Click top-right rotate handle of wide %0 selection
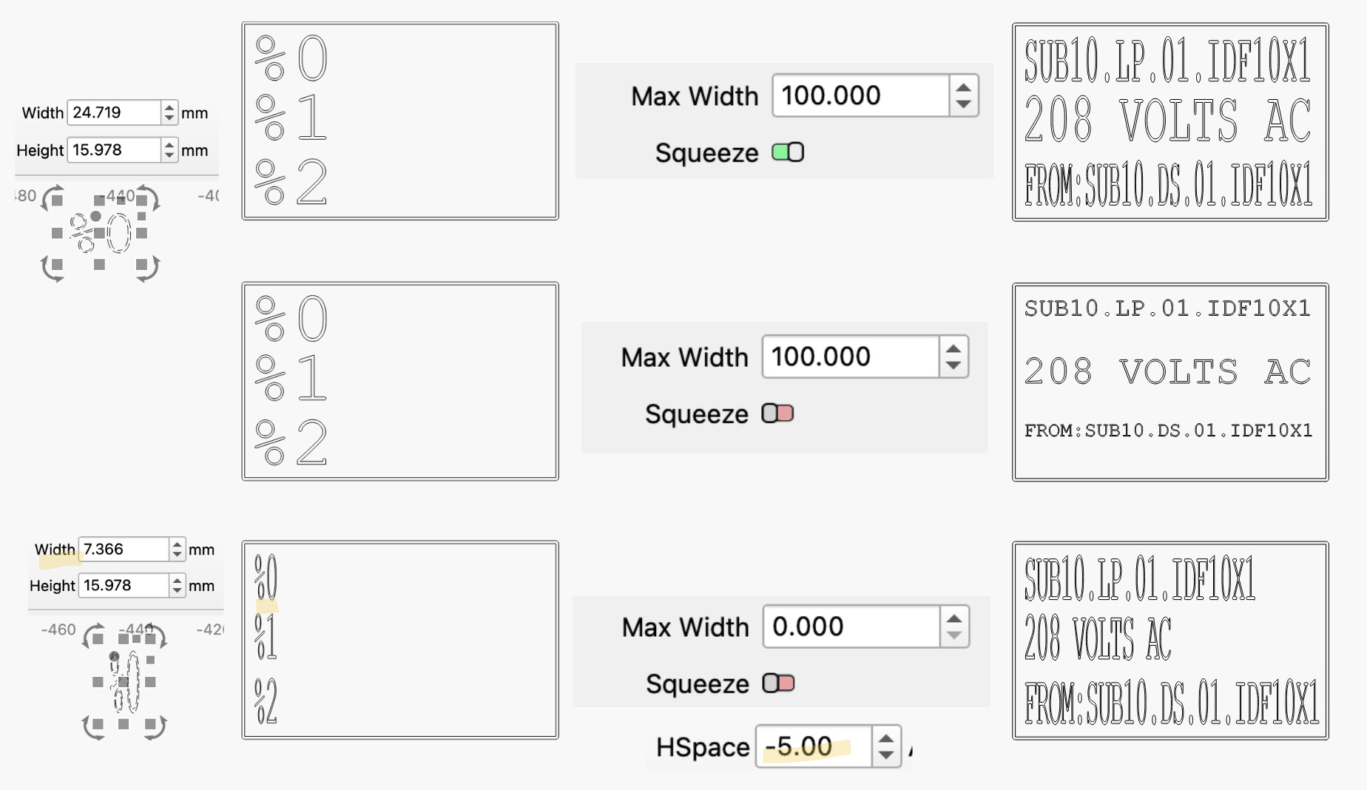The image size is (1367, 790). click(148, 198)
